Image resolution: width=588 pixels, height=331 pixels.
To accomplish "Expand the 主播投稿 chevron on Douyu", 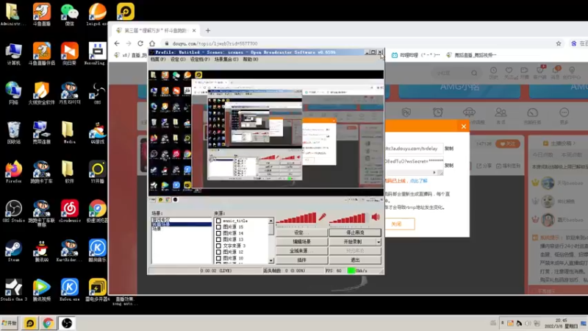I will tap(574, 143).
